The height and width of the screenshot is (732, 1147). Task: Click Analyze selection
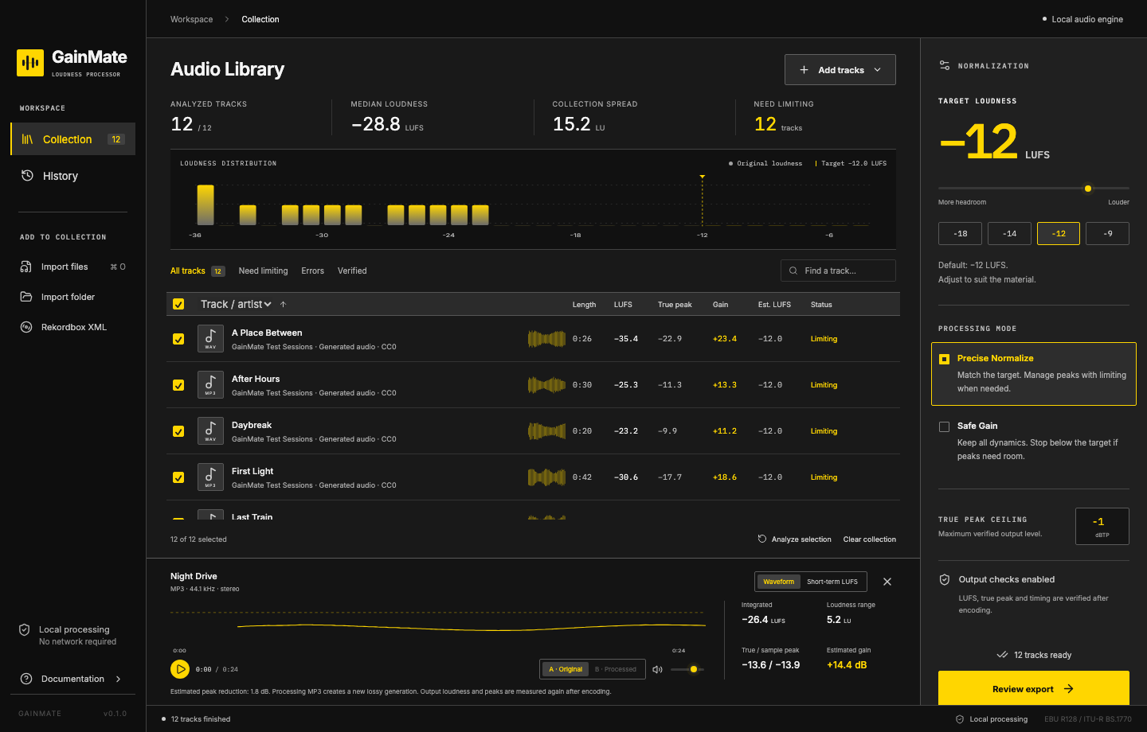[794, 539]
